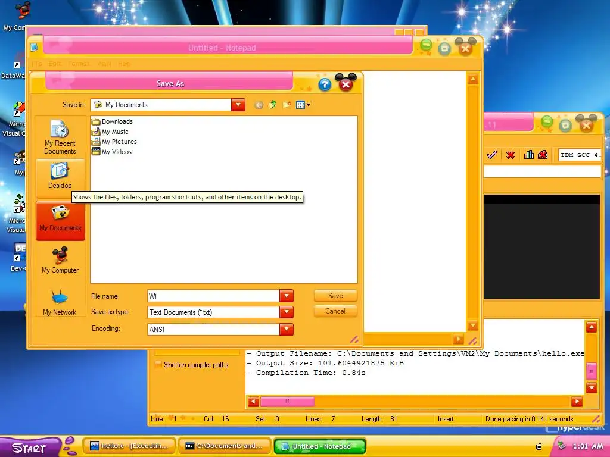Click the compile log vertical scrollbar thumb
The height and width of the screenshot is (457, 610).
(592, 371)
